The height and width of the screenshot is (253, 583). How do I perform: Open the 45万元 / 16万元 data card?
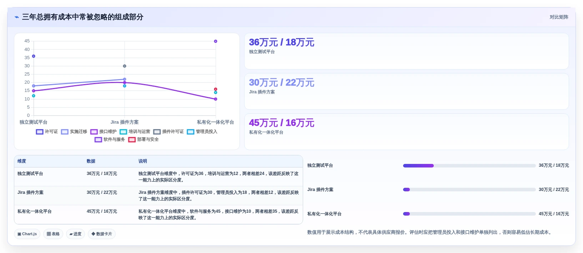(x=407, y=132)
